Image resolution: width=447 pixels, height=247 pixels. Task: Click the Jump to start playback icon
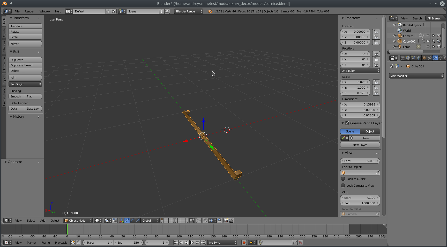click(x=176, y=243)
